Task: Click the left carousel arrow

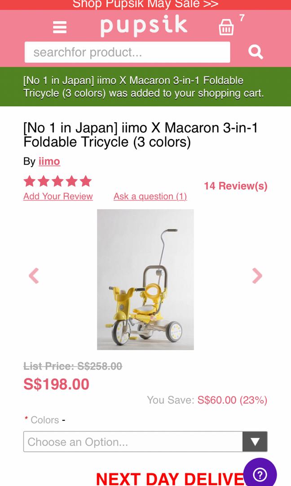Action: point(33,275)
